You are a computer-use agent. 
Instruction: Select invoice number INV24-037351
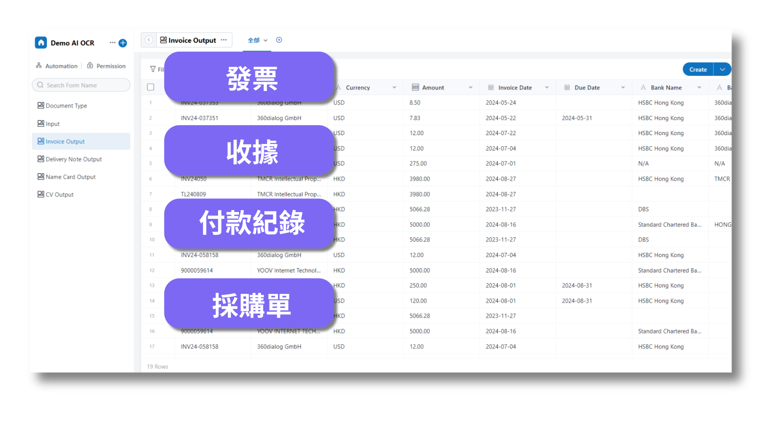(199, 118)
